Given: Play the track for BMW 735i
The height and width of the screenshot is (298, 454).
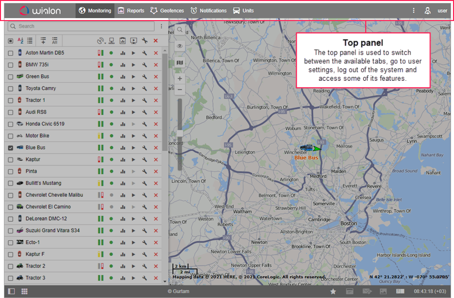Looking at the screenshot, I should pos(133,65).
